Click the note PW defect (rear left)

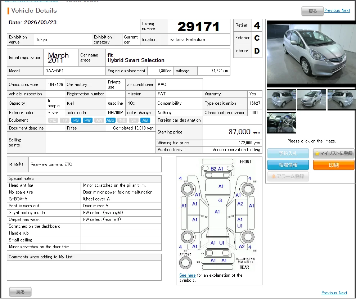tap(102, 219)
